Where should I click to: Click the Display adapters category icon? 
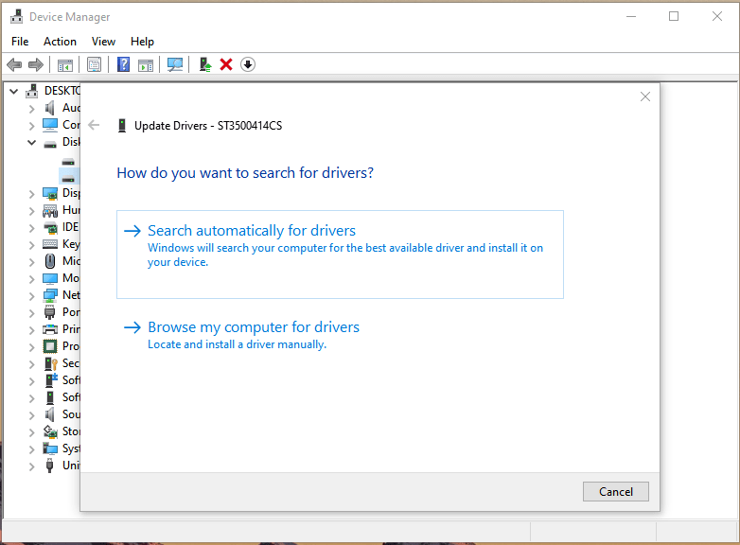click(x=50, y=193)
